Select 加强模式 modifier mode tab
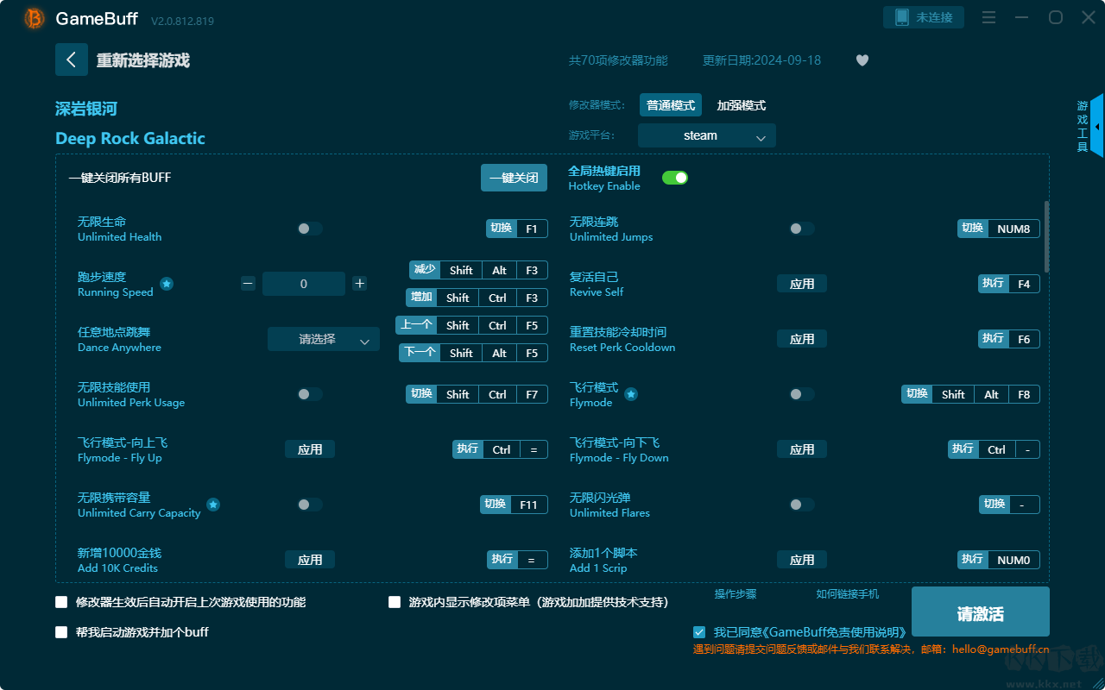This screenshot has width=1105, height=690. coord(742,105)
